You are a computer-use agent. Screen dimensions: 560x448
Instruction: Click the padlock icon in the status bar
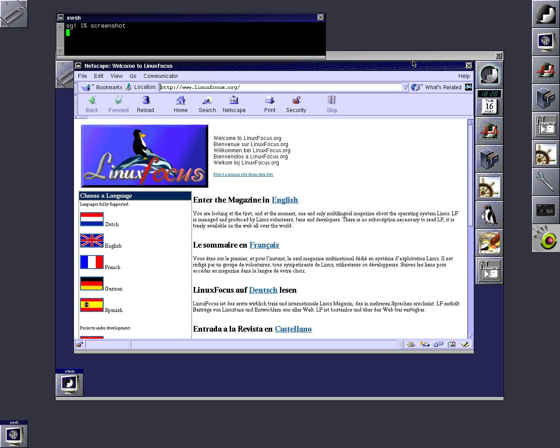pos(79,345)
